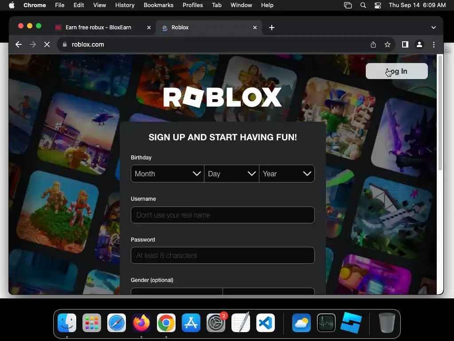
Task: Click the share page icon
Action: pos(373,44)
